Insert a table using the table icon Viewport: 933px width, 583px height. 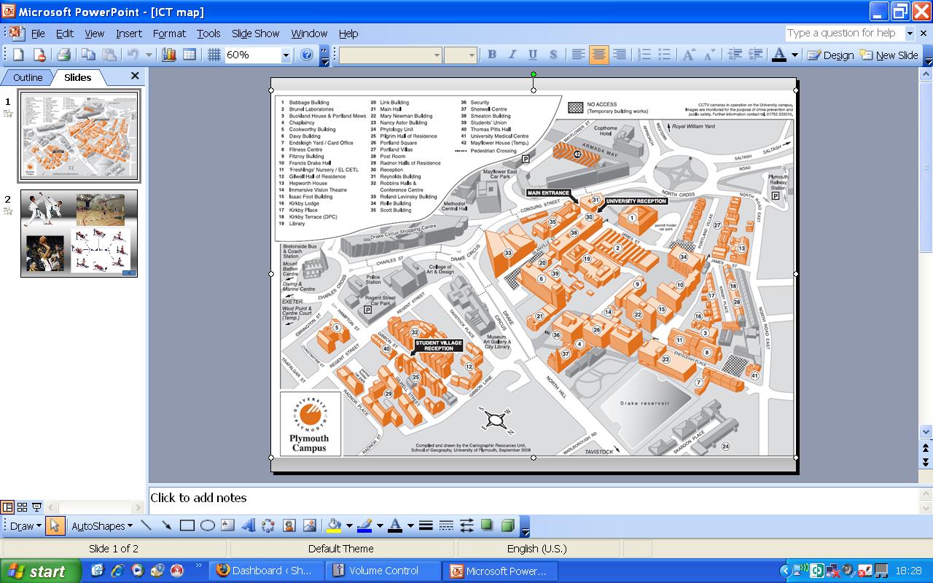pyautogui.click(x=190, y=55)
